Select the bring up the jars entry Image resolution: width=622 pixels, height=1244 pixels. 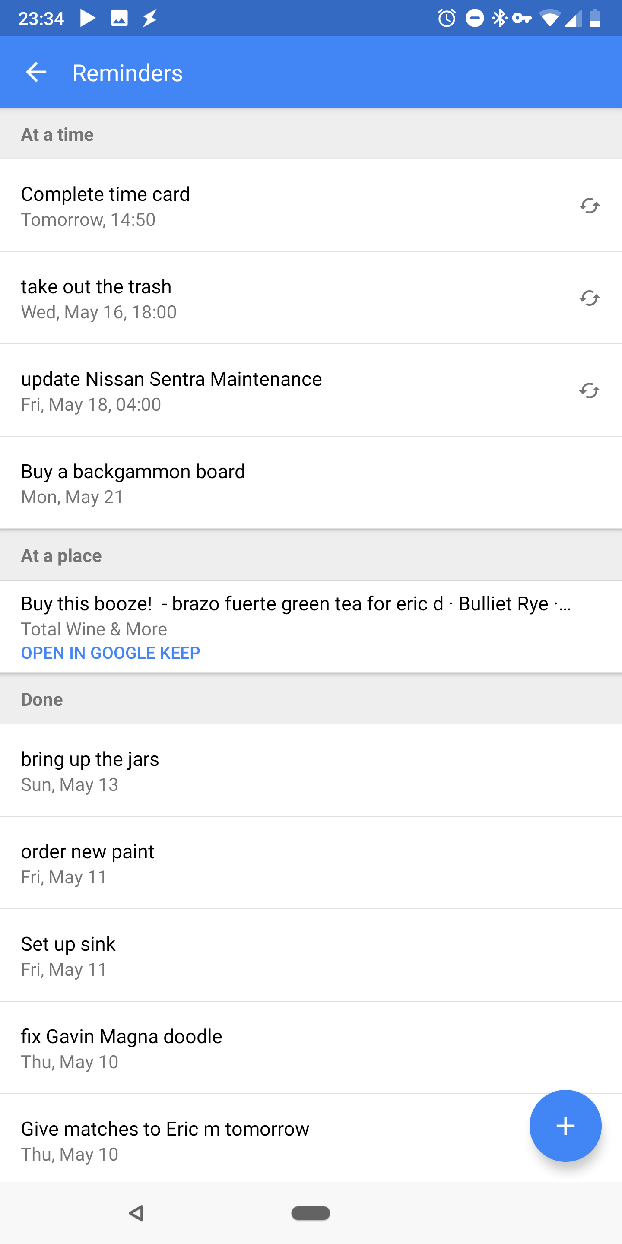[241, 770]
